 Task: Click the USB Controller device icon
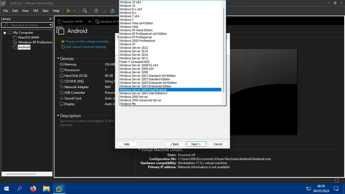(x=62, y=93)
